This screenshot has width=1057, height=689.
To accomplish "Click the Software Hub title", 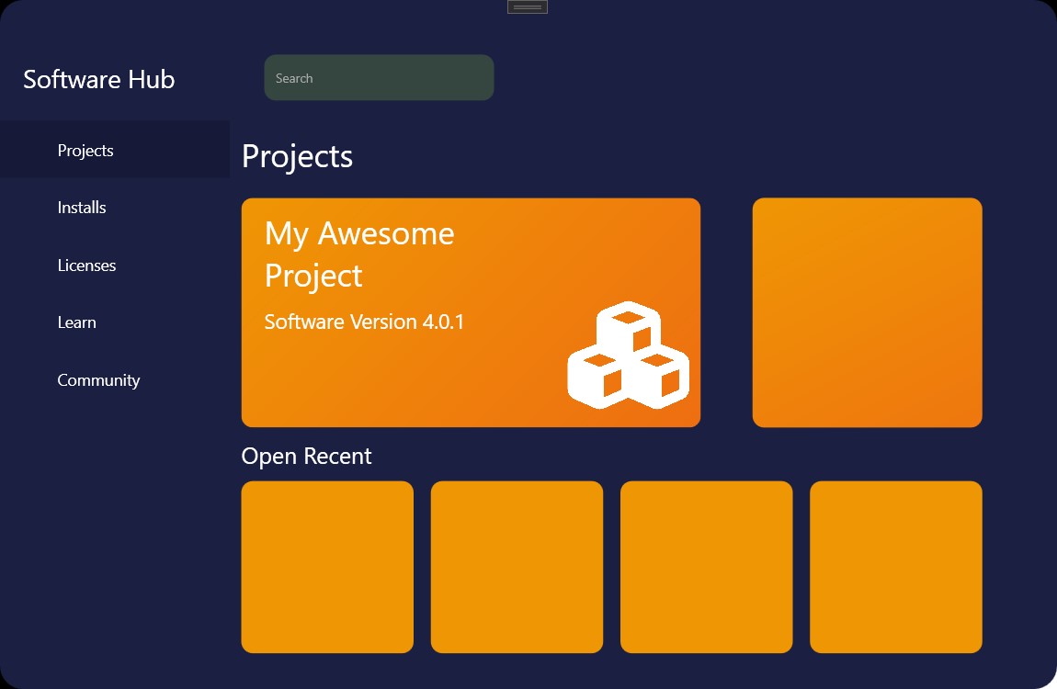I will point(98,80).
